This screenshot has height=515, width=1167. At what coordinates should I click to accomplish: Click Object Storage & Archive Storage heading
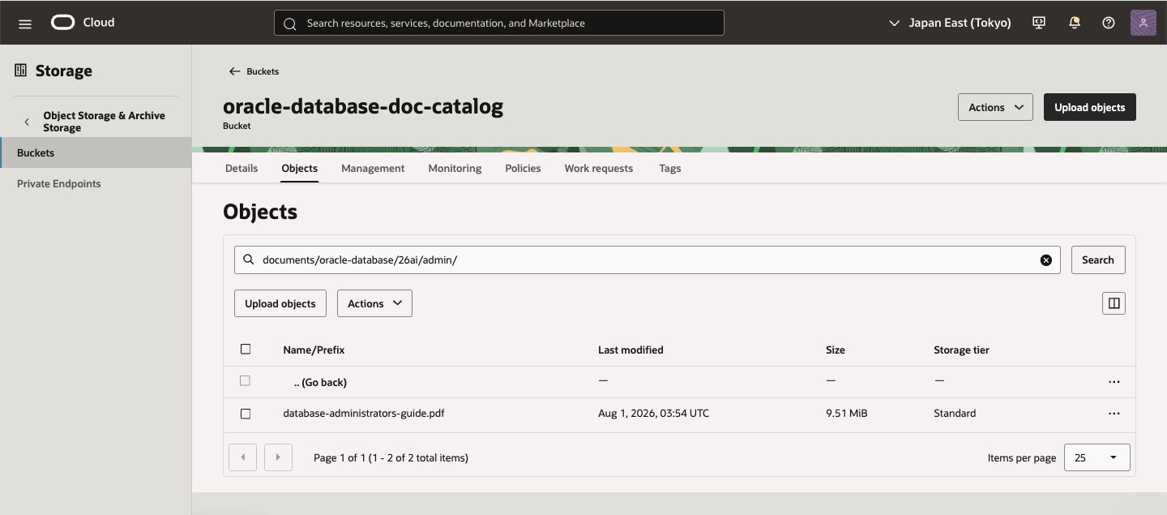104,122
